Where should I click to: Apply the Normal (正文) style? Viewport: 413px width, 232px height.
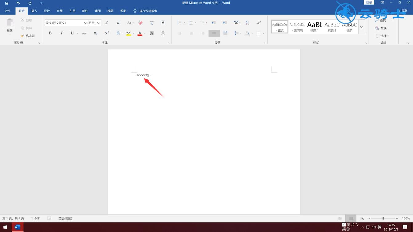[280, 27]
